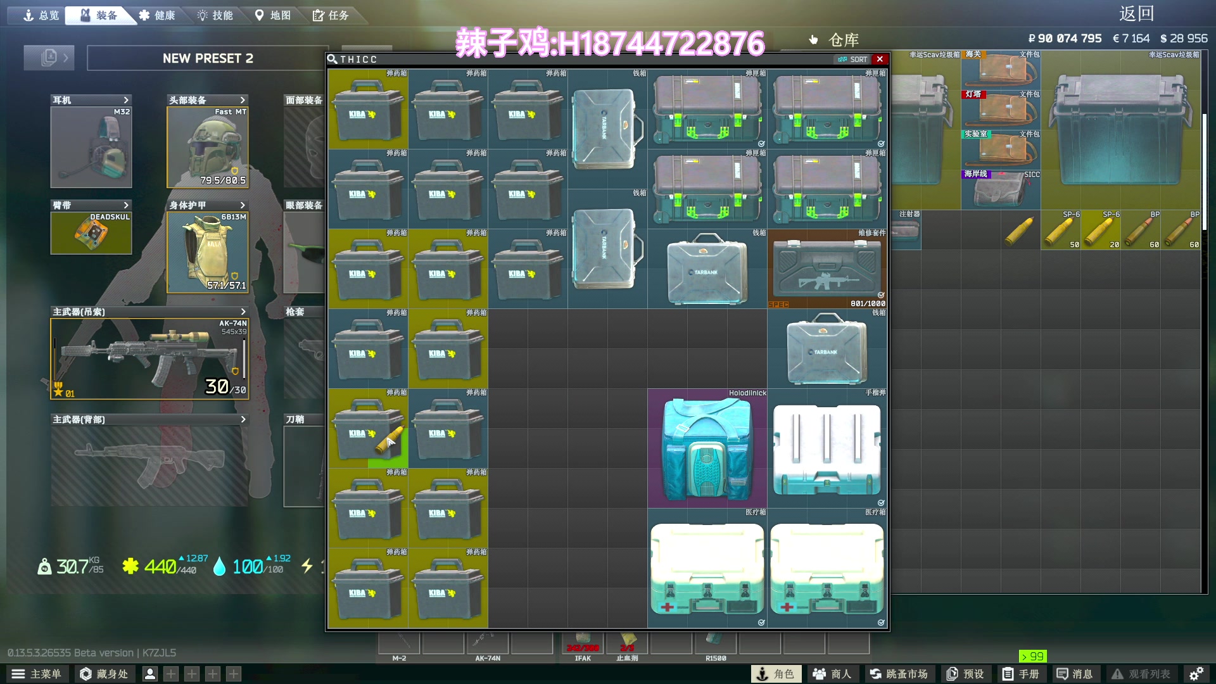Viewport: 1216px width, 684px height.
Task: Expand the 主武器(吊索) sling weapon arrow
Action: tap(243, 312)
